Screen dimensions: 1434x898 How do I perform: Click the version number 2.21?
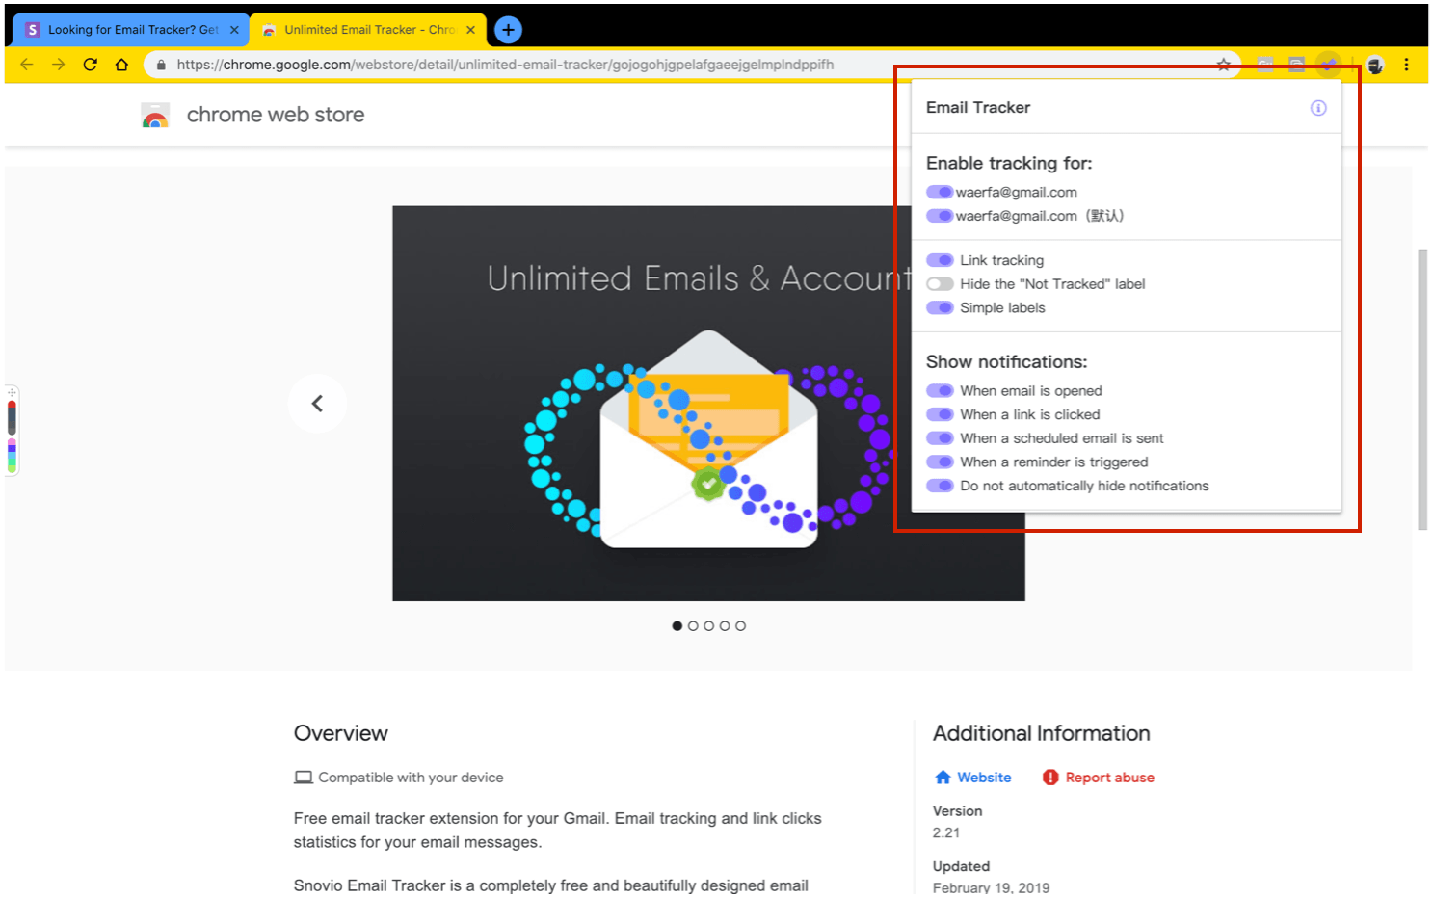tap(946, 833)
